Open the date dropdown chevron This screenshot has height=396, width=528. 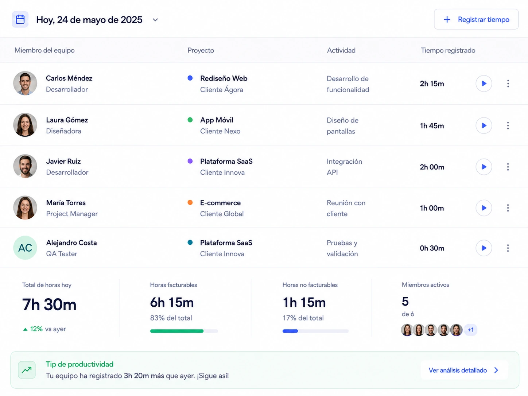(x=155, y=20)
